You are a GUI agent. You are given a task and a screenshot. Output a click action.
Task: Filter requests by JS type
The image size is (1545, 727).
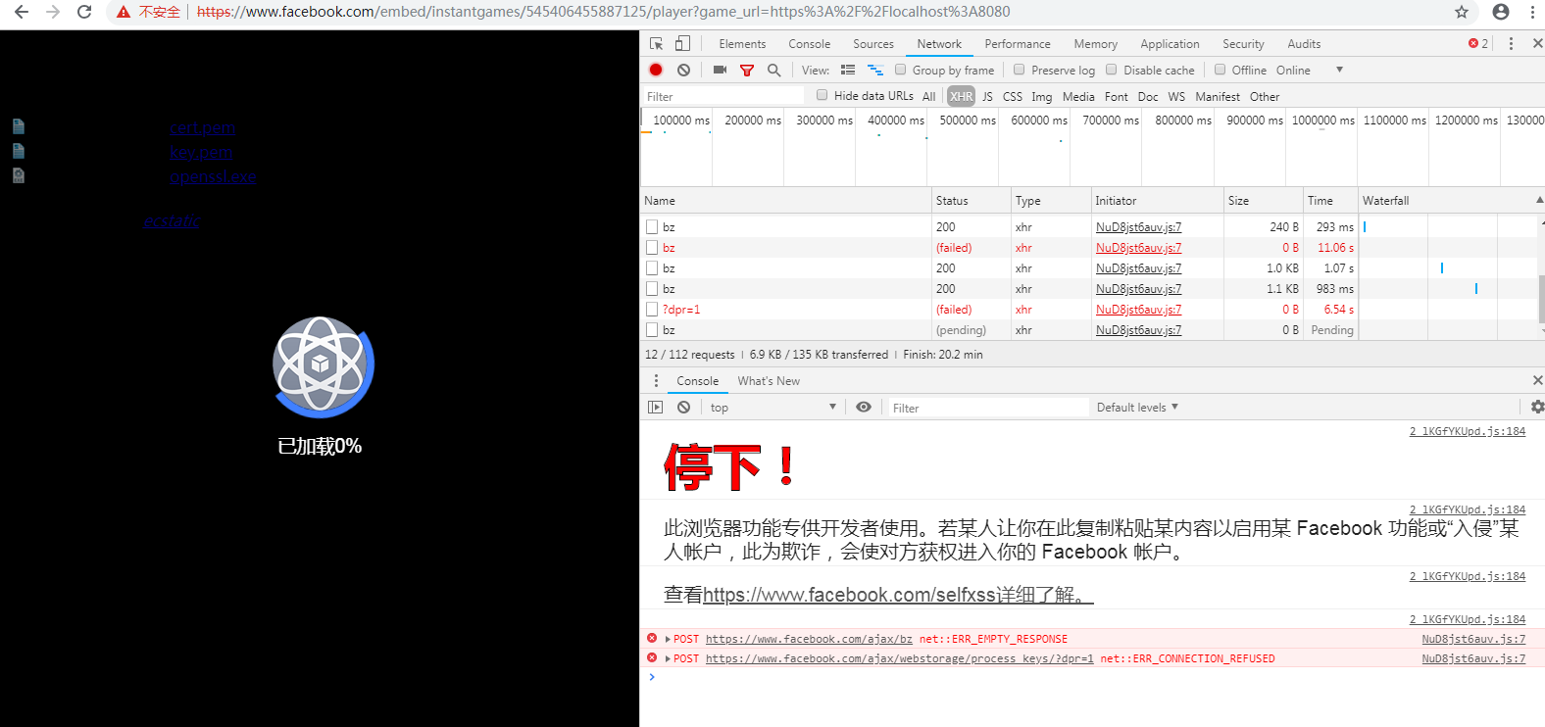987,96
